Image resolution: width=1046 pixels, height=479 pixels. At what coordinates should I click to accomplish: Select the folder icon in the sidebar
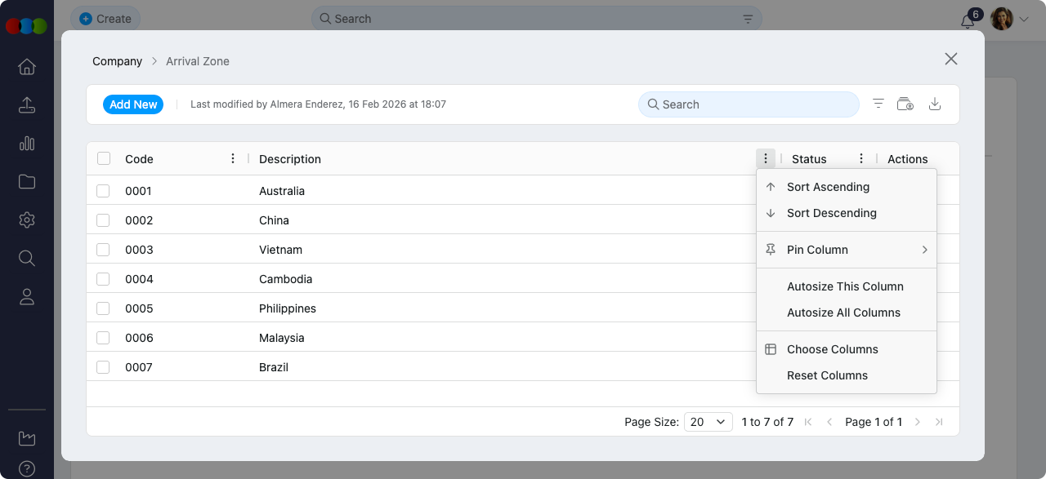[27, 182]
